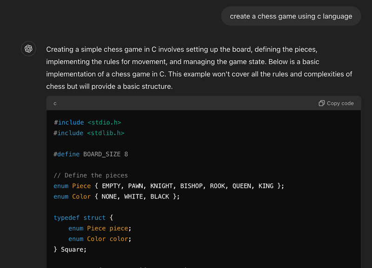The width and height of the screenshot is (372, 268).
Task: Click the BOARD_SIZE define line
Action: [x=91, y=154]
